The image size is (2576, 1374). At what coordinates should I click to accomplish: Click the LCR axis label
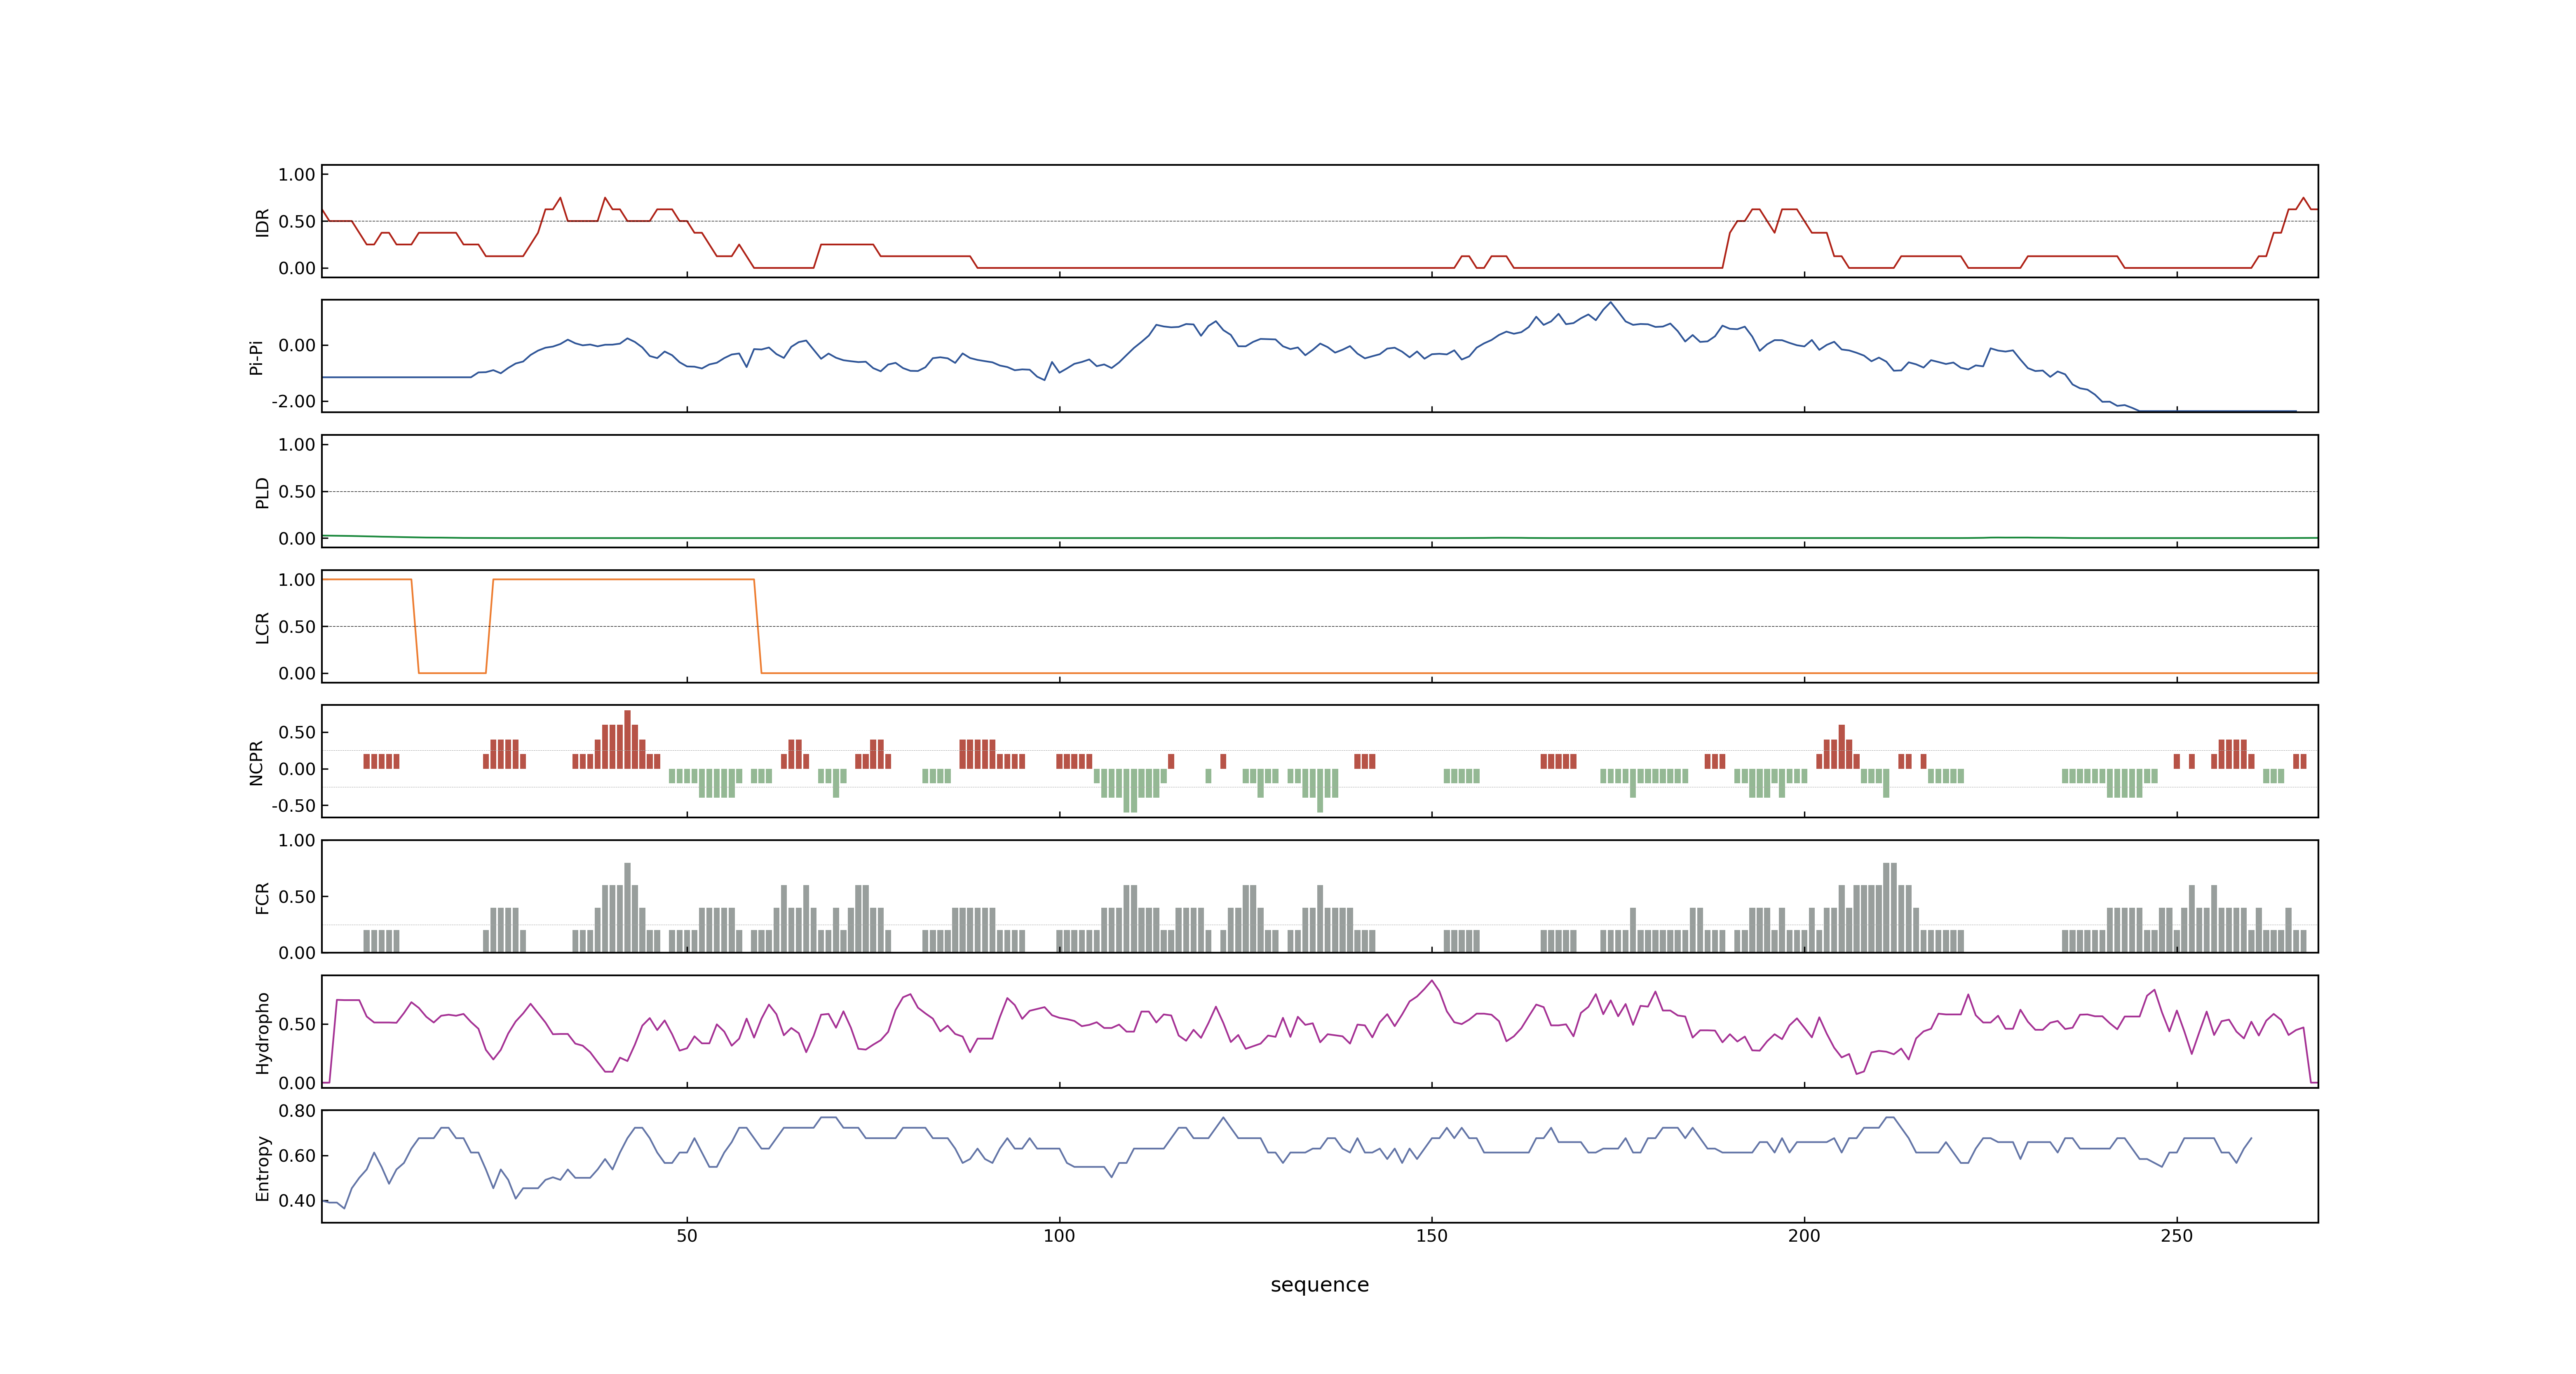point(262,627)
